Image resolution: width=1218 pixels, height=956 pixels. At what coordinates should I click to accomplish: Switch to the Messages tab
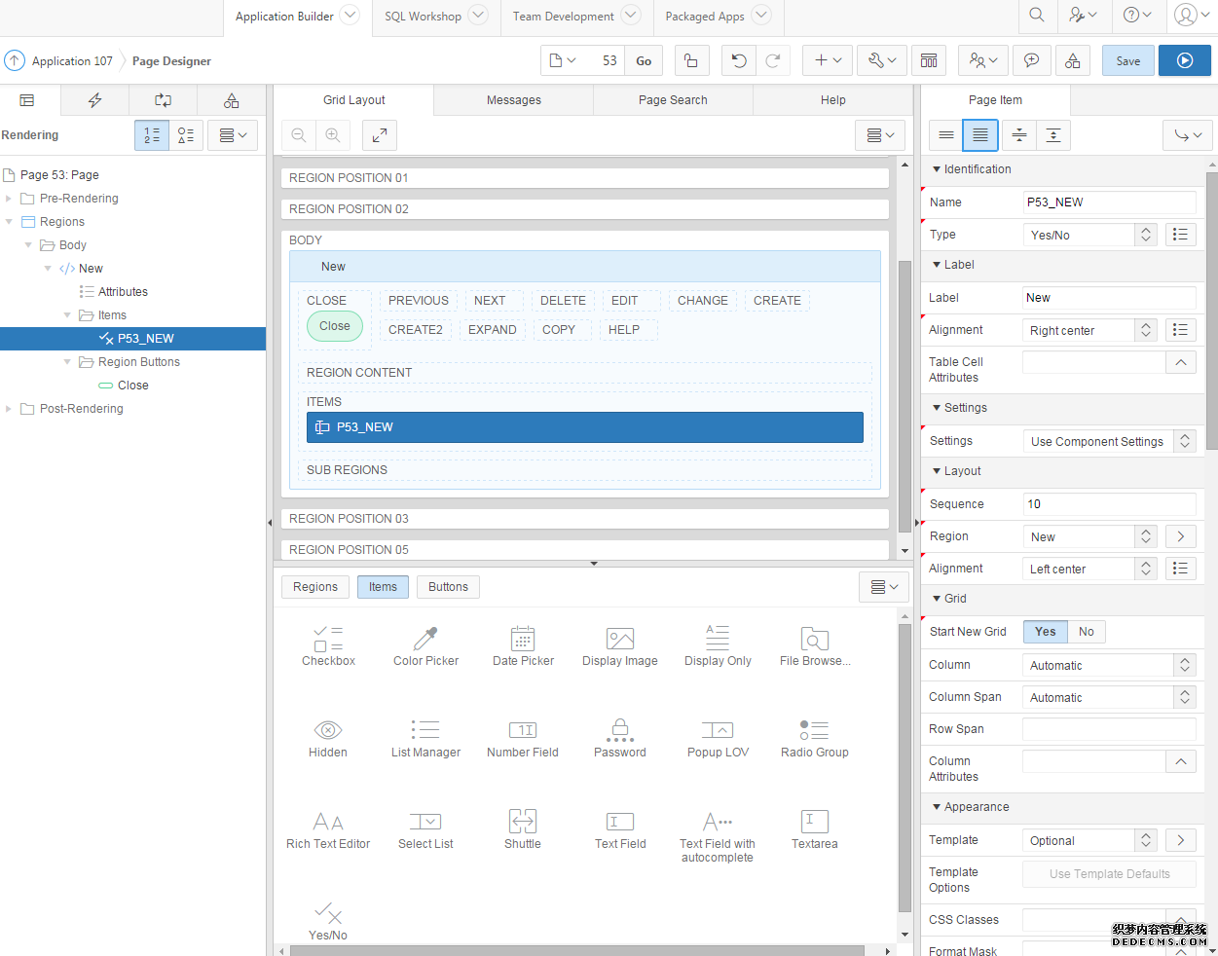(x=513, y=100)
